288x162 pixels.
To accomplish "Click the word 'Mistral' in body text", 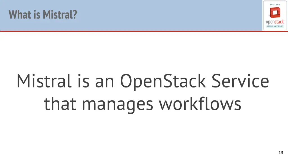I will pyautogui.click(x=44, y=81).
